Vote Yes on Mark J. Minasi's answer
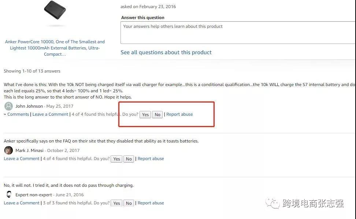This screenshot has height=219, width=356. click(116, 159)
